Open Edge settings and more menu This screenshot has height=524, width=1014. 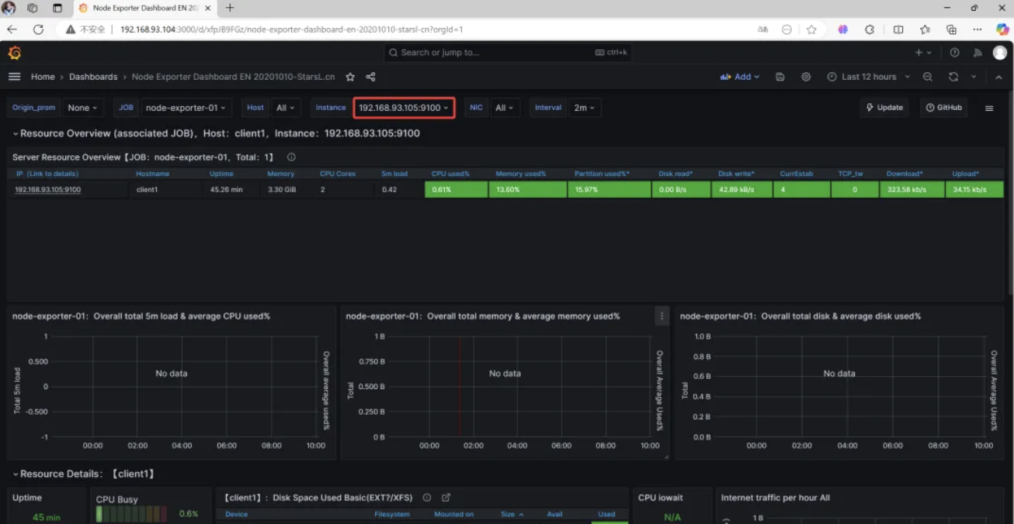click(x=977, y=29)
